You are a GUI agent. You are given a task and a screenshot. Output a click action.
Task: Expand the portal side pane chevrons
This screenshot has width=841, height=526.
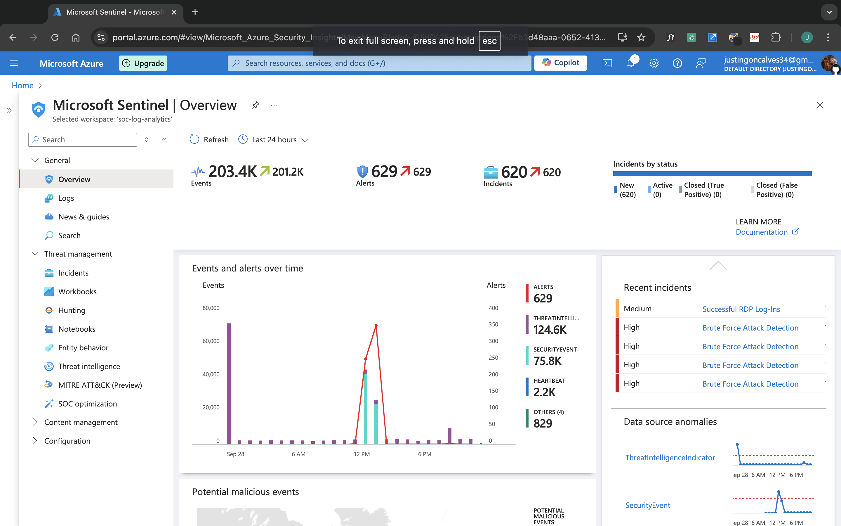9,111
